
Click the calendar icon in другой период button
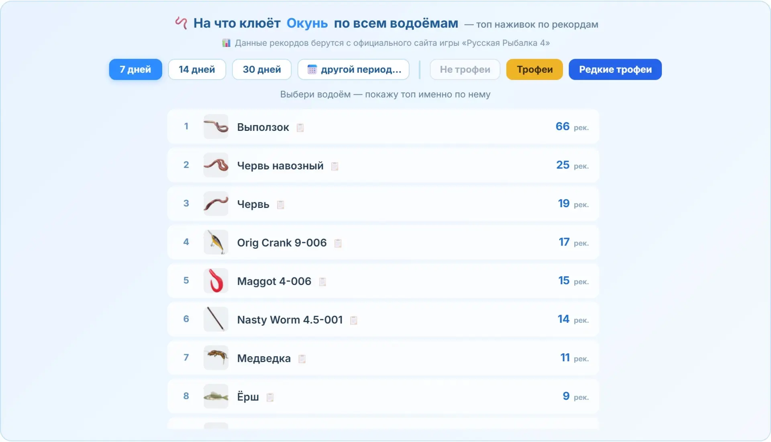click(312, 69)
